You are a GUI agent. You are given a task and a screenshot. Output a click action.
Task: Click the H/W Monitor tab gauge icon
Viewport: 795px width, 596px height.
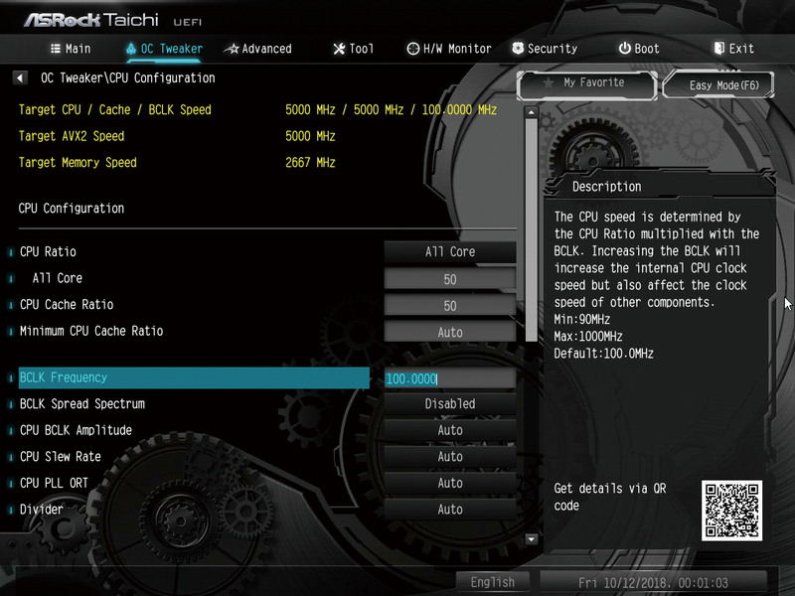point(413,49)
